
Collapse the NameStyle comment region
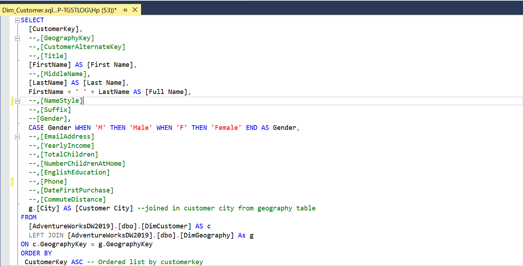click(x=17, y=101)
